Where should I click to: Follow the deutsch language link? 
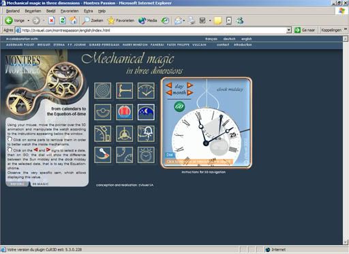229,39
